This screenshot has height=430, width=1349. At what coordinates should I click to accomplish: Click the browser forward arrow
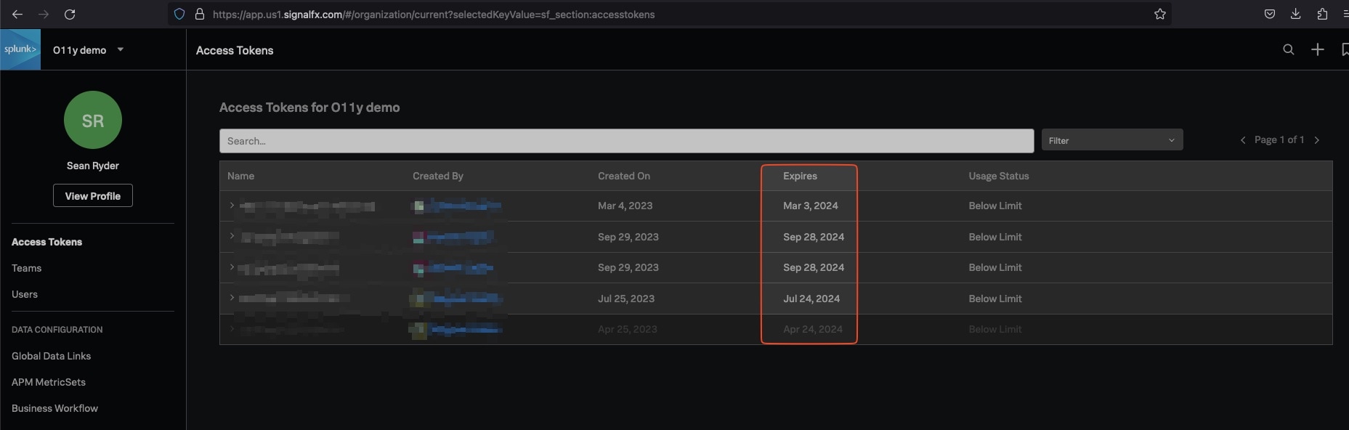coord(44,15)
